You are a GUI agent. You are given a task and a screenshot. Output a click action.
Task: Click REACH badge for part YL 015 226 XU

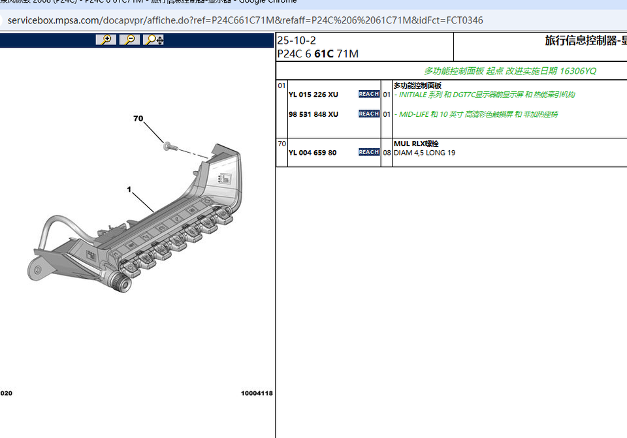(368, 95)
